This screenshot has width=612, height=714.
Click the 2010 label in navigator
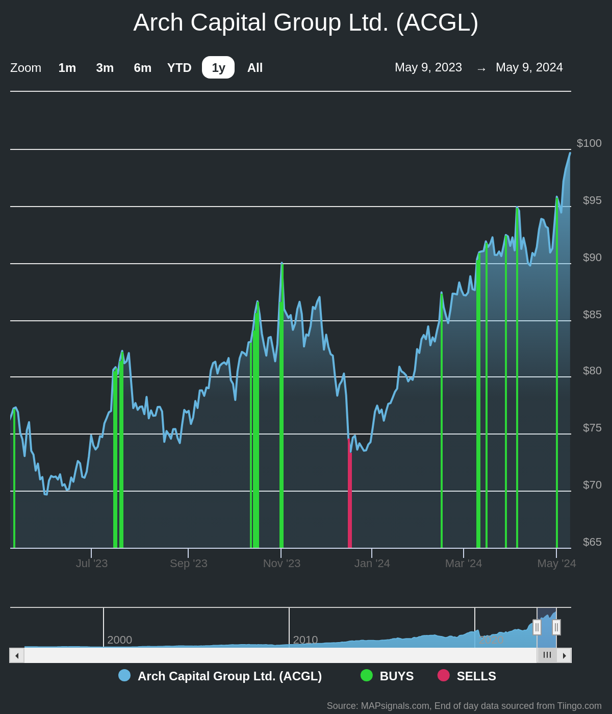coord(305,640)
